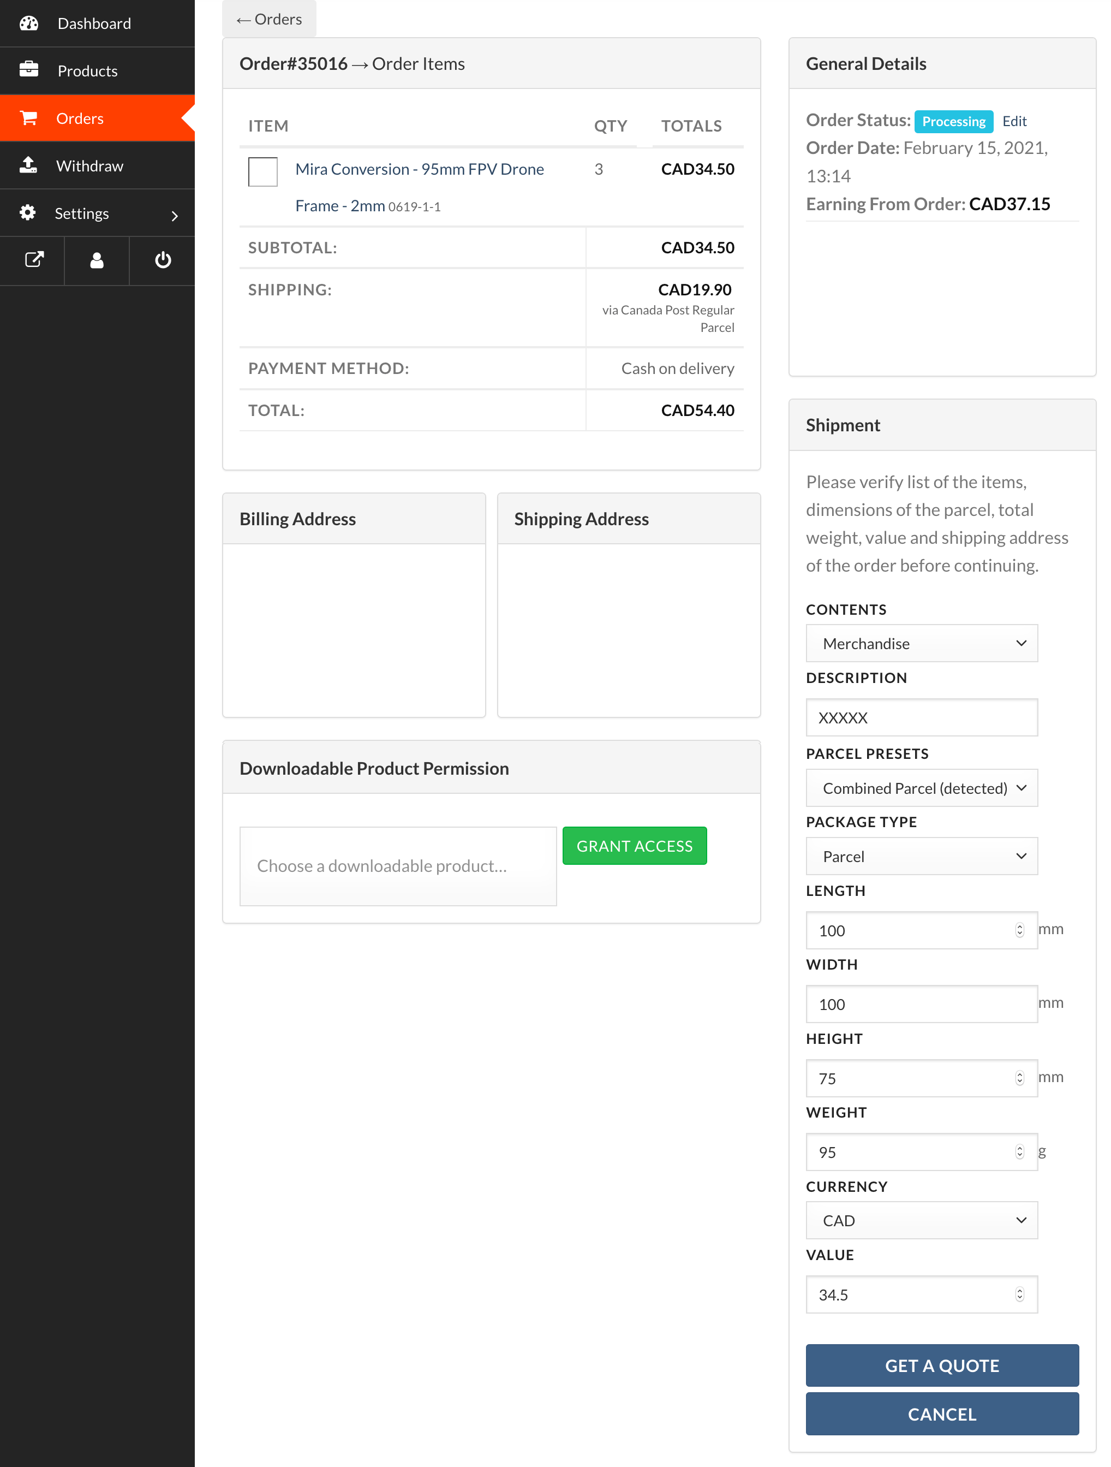Open the external link visit-store icon
Image resolution: width=1111 pixels, height=1467 pixels.
click(34, 259)
